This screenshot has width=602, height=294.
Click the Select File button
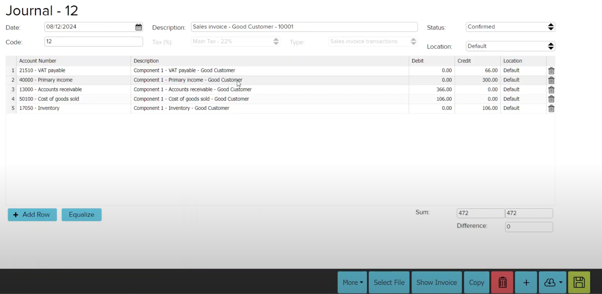389,282
